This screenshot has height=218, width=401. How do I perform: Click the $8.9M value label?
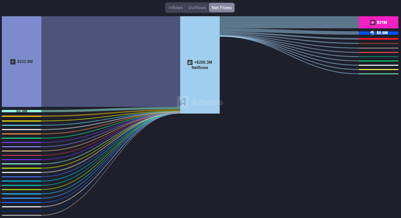[382, 33]
